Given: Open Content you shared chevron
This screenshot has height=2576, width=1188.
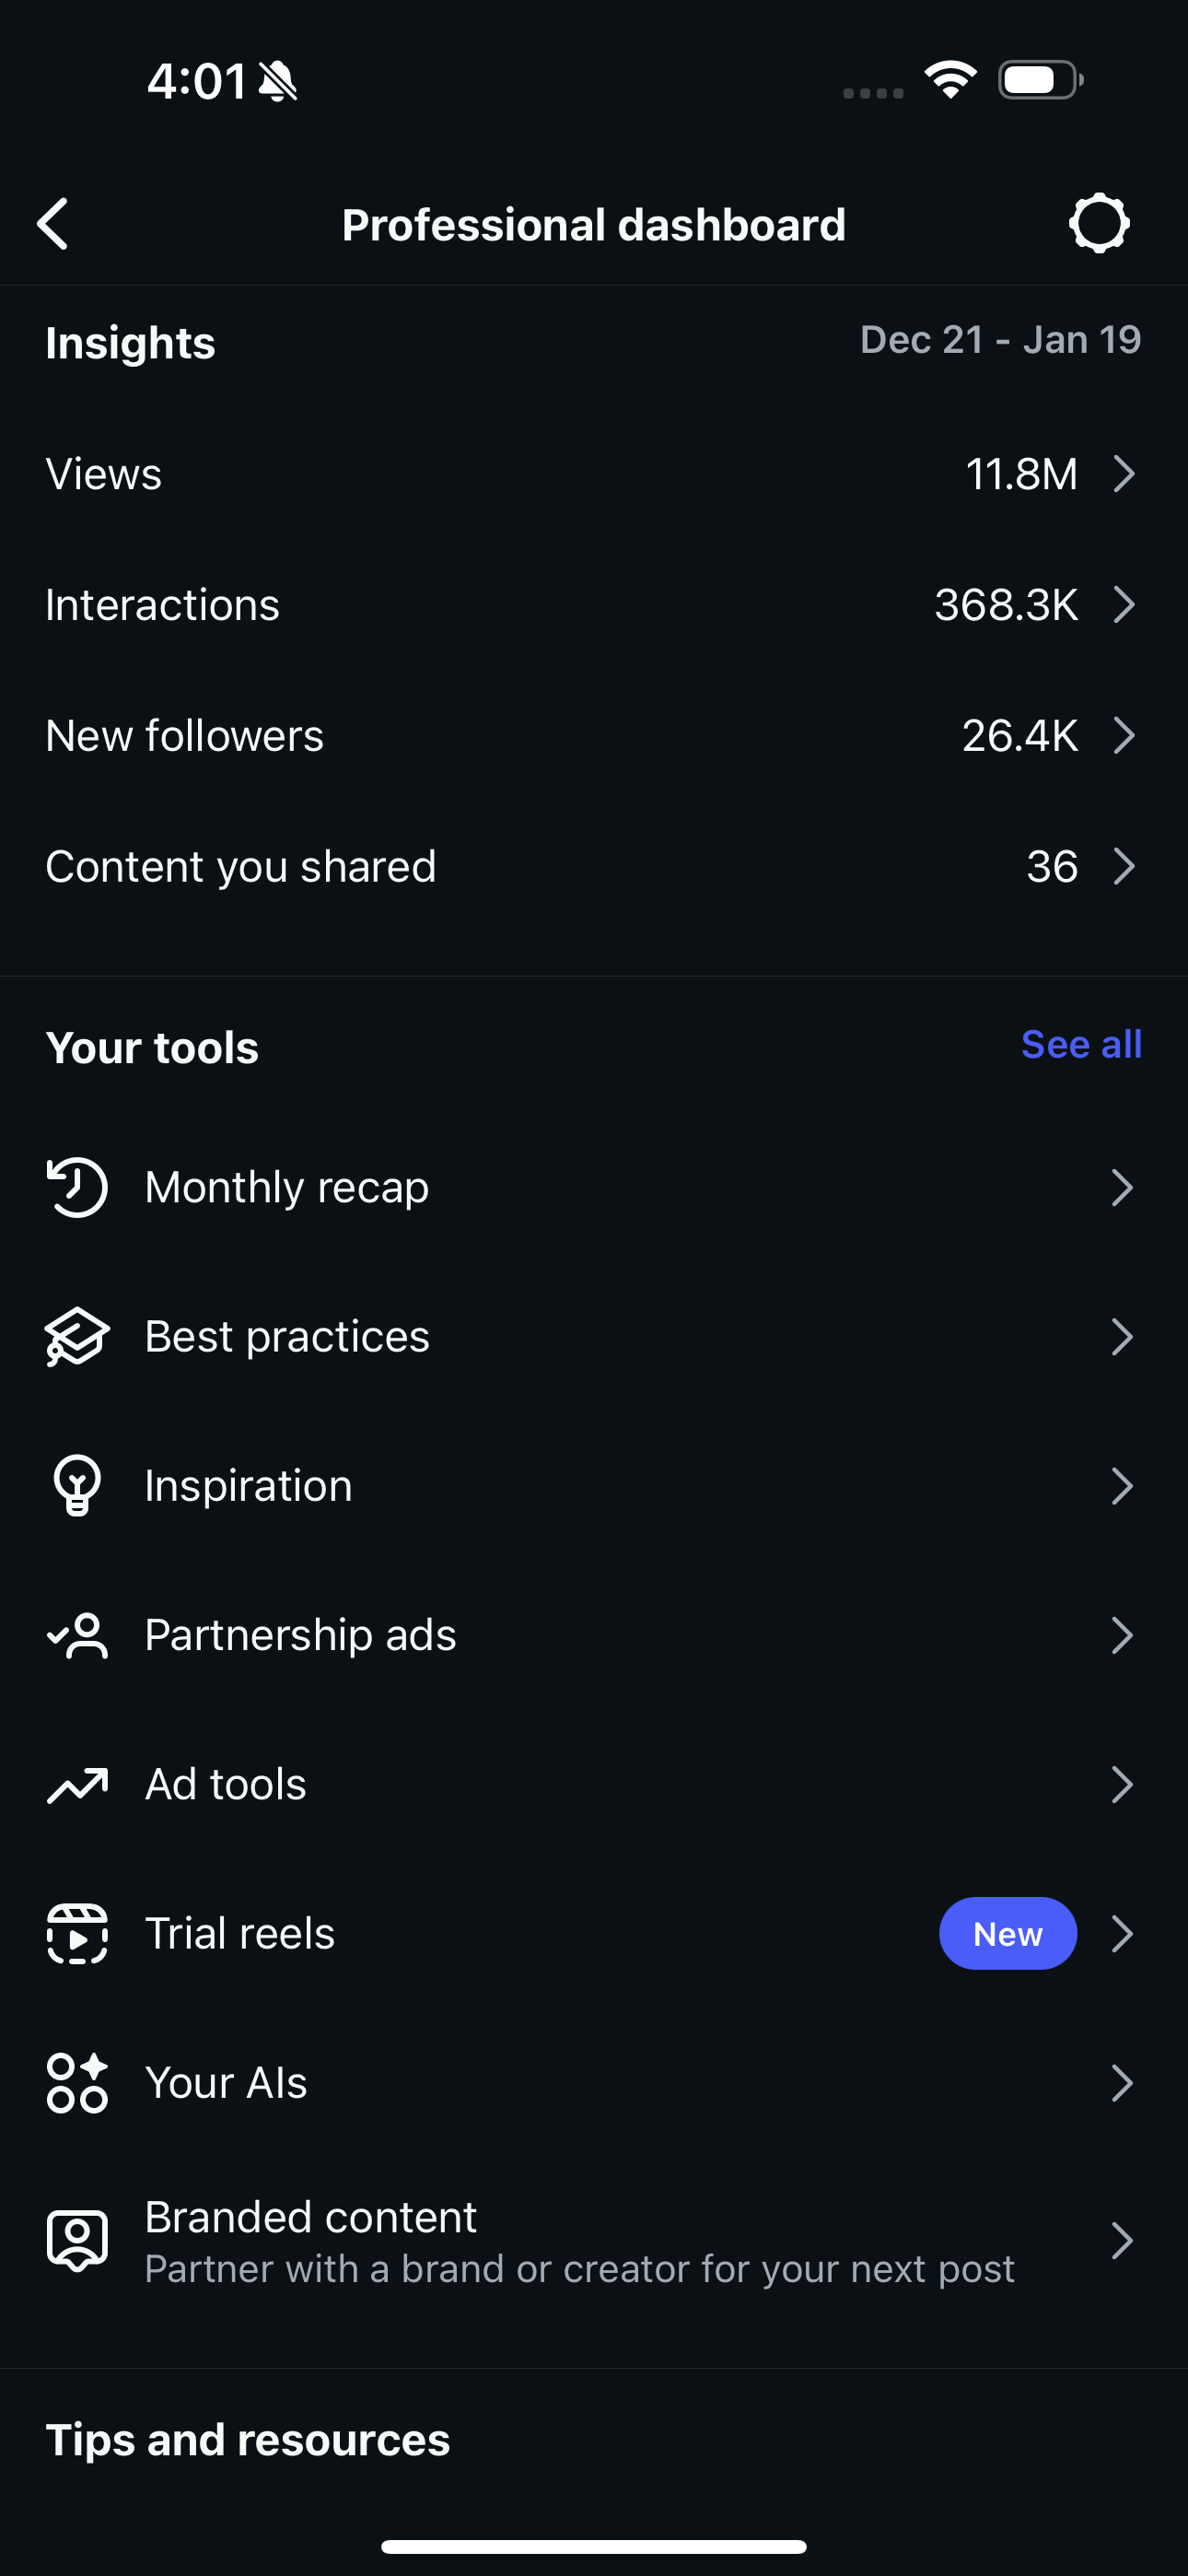Looking at the screenshot, I should pyautogui.click(x=1124, y=867).
